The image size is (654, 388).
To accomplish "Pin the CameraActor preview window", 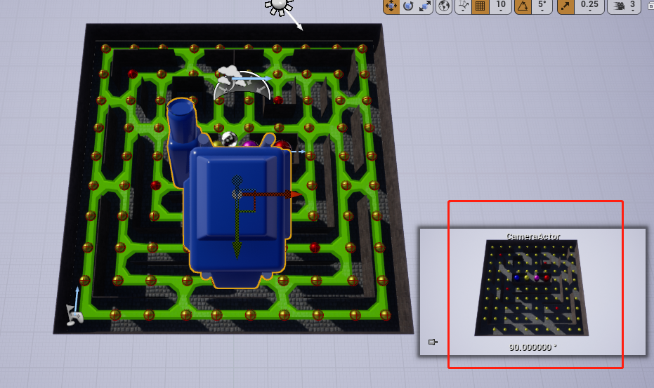I will (433, 342).
